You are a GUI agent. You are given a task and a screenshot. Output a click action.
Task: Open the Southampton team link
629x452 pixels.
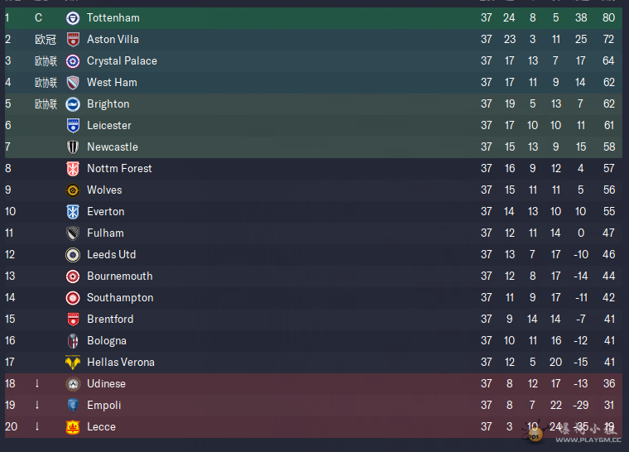[120, 297]
